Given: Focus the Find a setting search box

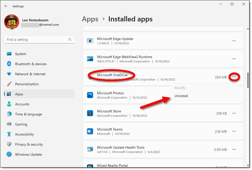Looking at the screenshot, I should [39, 39].
